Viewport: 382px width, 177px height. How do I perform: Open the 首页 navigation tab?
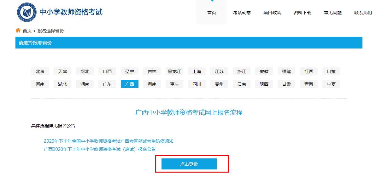coord(212,13)
